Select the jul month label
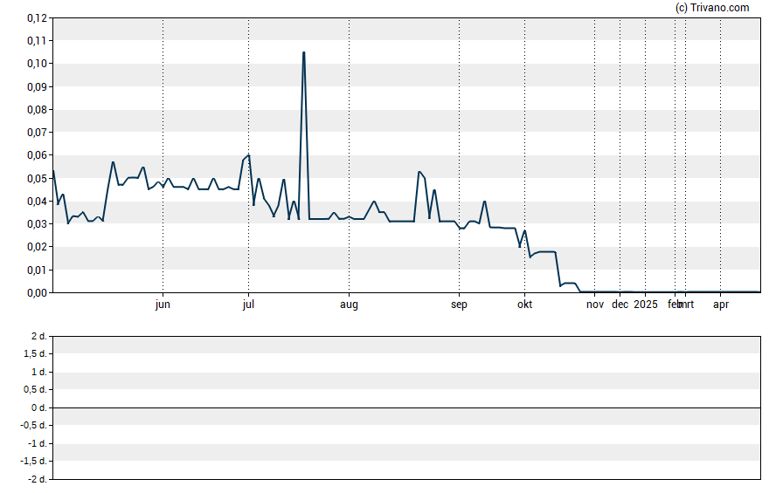Viewport: 776px width, 493px height. tap(248, 305)
